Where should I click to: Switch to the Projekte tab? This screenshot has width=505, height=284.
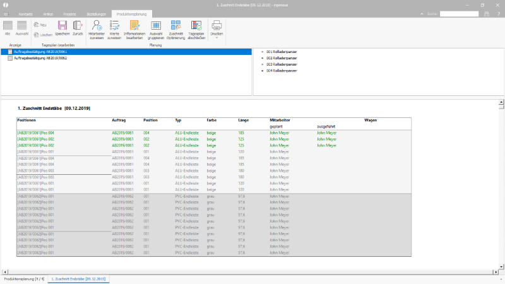(69, 14)
